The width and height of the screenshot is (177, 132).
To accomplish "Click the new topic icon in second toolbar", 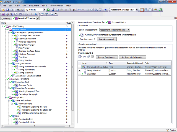I will (x=12, y=14).
